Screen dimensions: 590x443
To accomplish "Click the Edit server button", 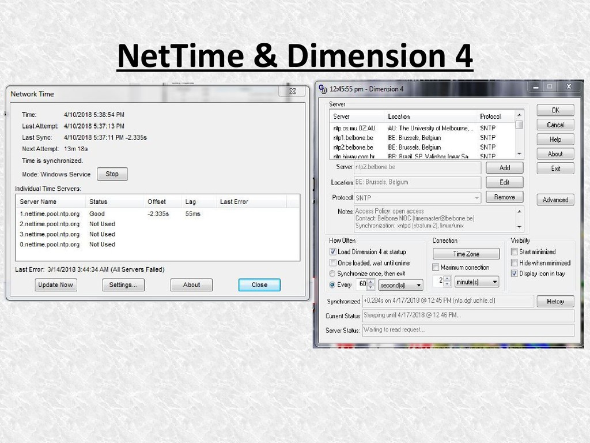I will pyautogui.click(x=505, y=182).
